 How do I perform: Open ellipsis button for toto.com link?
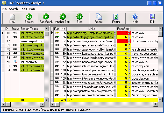coord(115,74)
